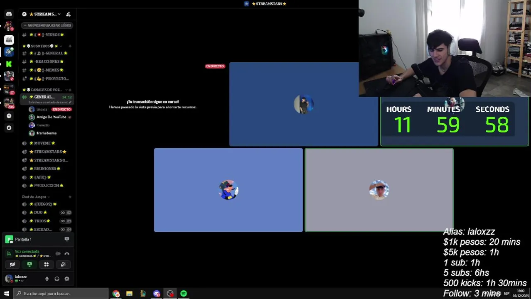Click the EN DIRECTO badge beside laloxzz
The image size is (531, 299).
point(61,109)
